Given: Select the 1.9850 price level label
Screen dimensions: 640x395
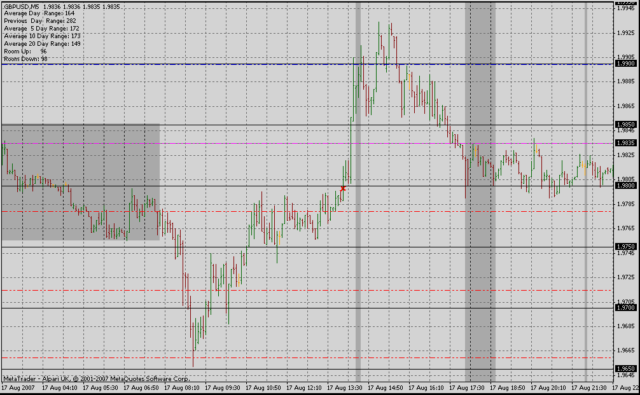Looking at the screenshot, I should click(625, 124).
